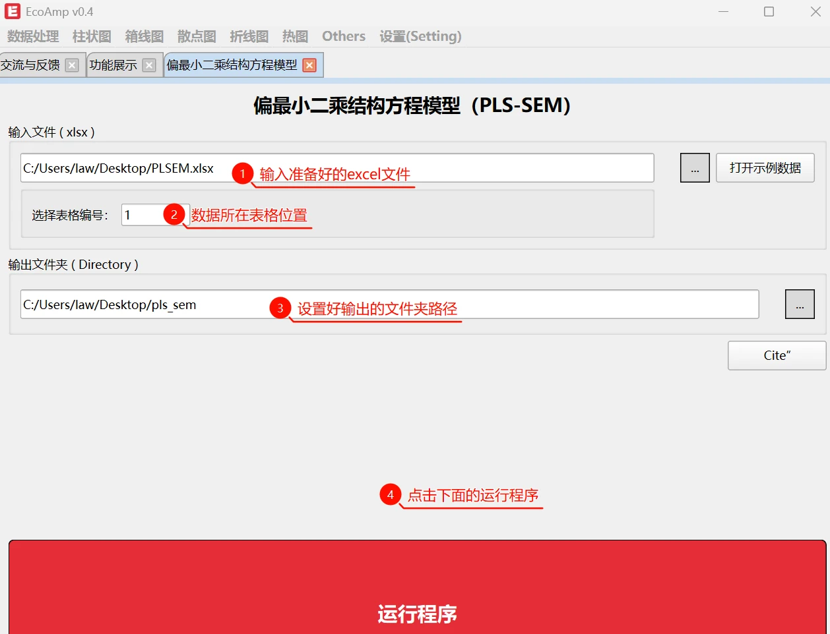Close the 功能展示 tab
830x634 pixels.
(149, 65)
